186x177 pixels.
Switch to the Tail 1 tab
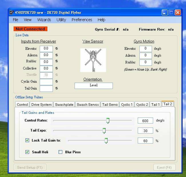pyautogui.click(x=155, y=104)
